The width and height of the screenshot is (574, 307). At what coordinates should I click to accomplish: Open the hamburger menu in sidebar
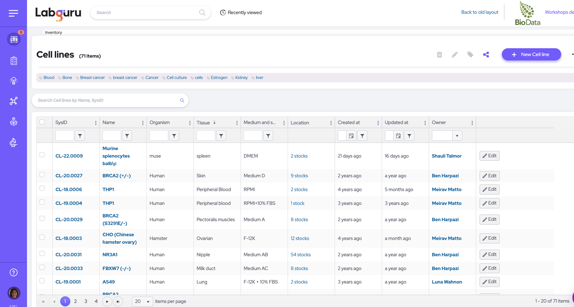[13, 13]
